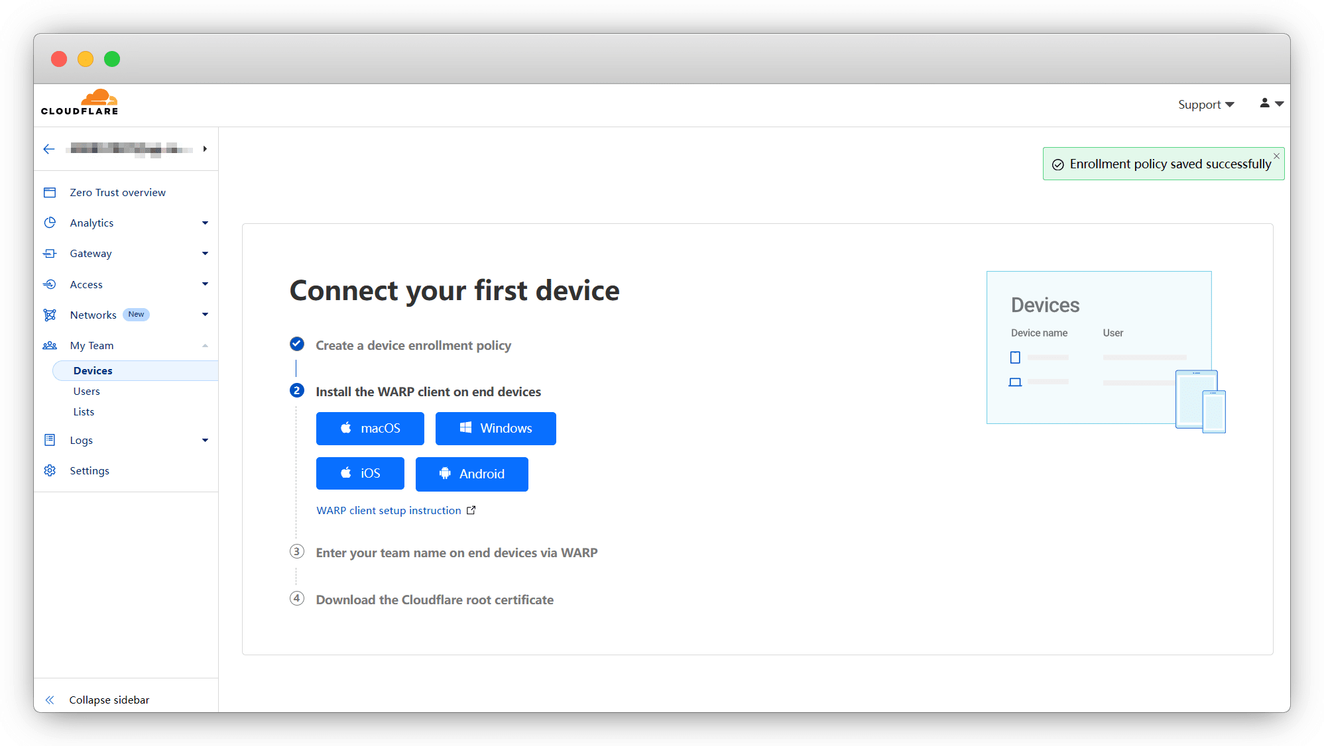Image resolution: width=1324 pixels, height=746 pixels.
Task: Open the Settings menu item
Action: pos(90,470)
